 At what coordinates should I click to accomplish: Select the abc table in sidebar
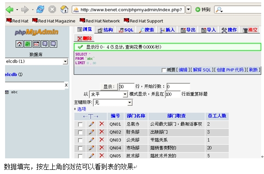(x=14, y=92)
